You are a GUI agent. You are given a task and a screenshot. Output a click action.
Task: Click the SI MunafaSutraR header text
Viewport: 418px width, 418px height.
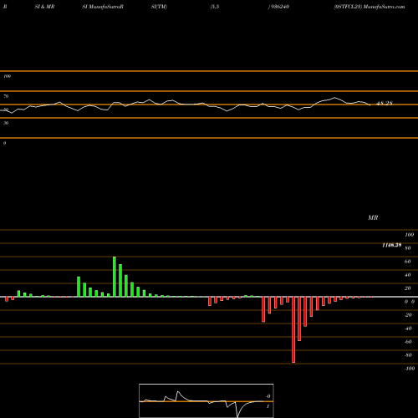103,7
